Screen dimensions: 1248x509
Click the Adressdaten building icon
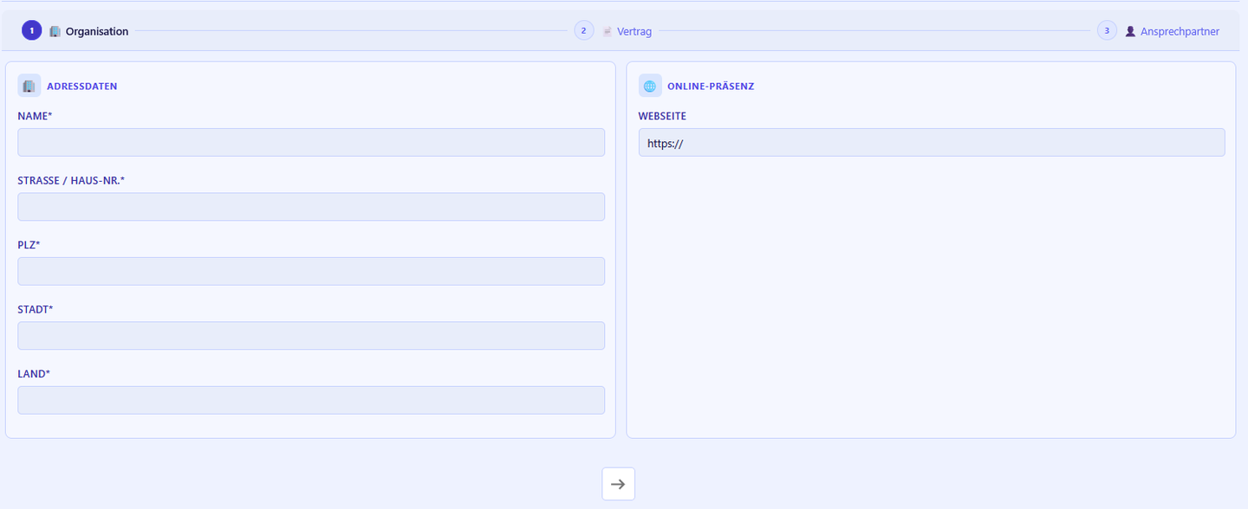pyautogui.click(x=29, y=86)
